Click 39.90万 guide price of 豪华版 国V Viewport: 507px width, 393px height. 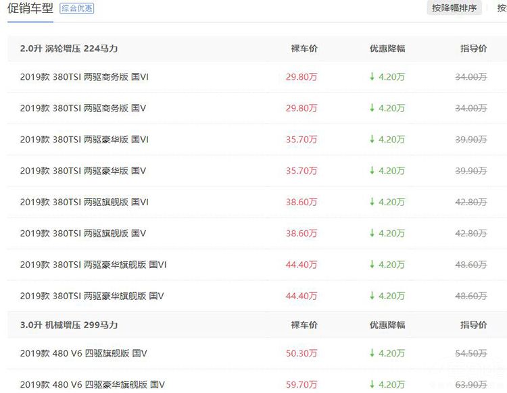[x=471, y=171]
